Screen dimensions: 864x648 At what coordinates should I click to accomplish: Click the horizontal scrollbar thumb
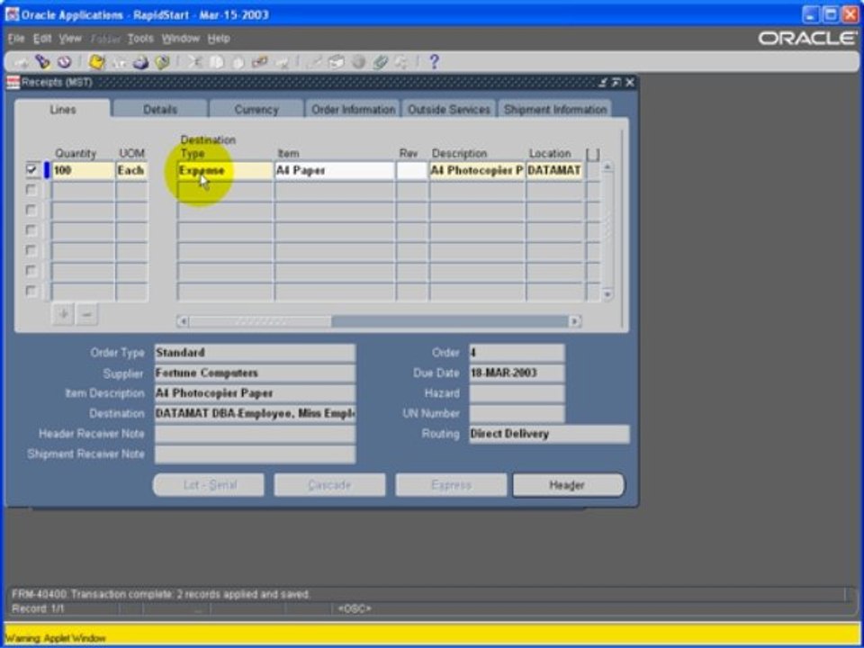260,321
